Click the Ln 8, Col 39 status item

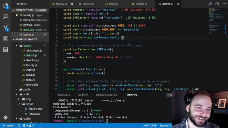pos(149,125)
